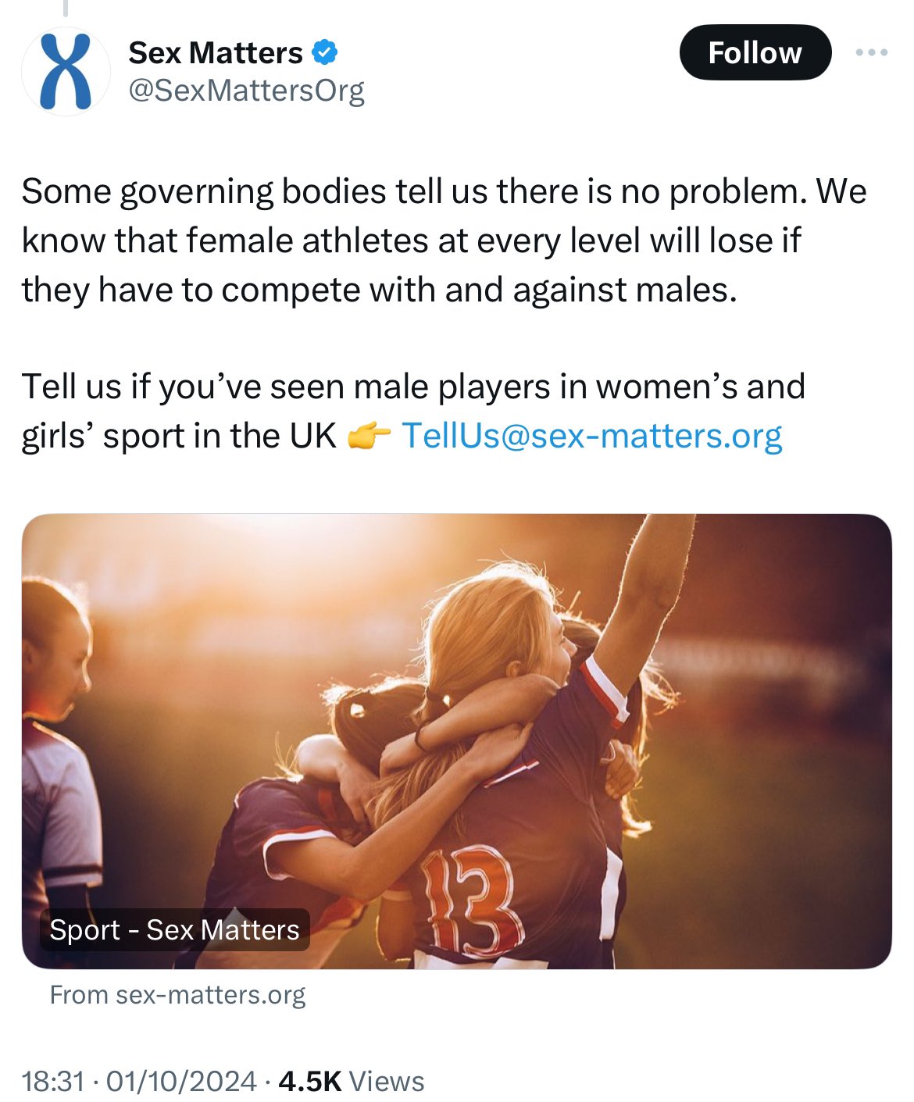Open the three-dot more options menu
This screenshot has height=1102, width=914.
(871, 52)
